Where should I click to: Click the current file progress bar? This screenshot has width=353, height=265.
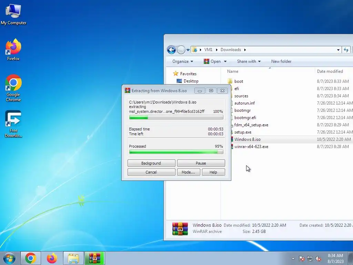[176, 117]
